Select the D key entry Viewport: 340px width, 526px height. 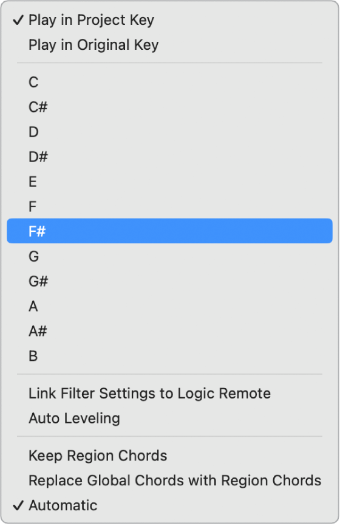[169, 132]
